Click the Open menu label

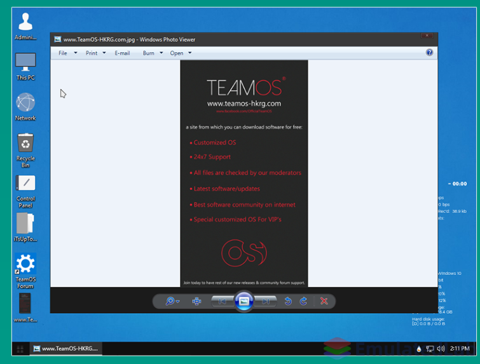(x=177, y=53)
